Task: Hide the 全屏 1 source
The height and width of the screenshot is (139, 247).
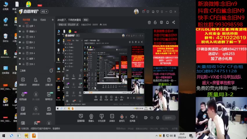Action: coord(20,26)
